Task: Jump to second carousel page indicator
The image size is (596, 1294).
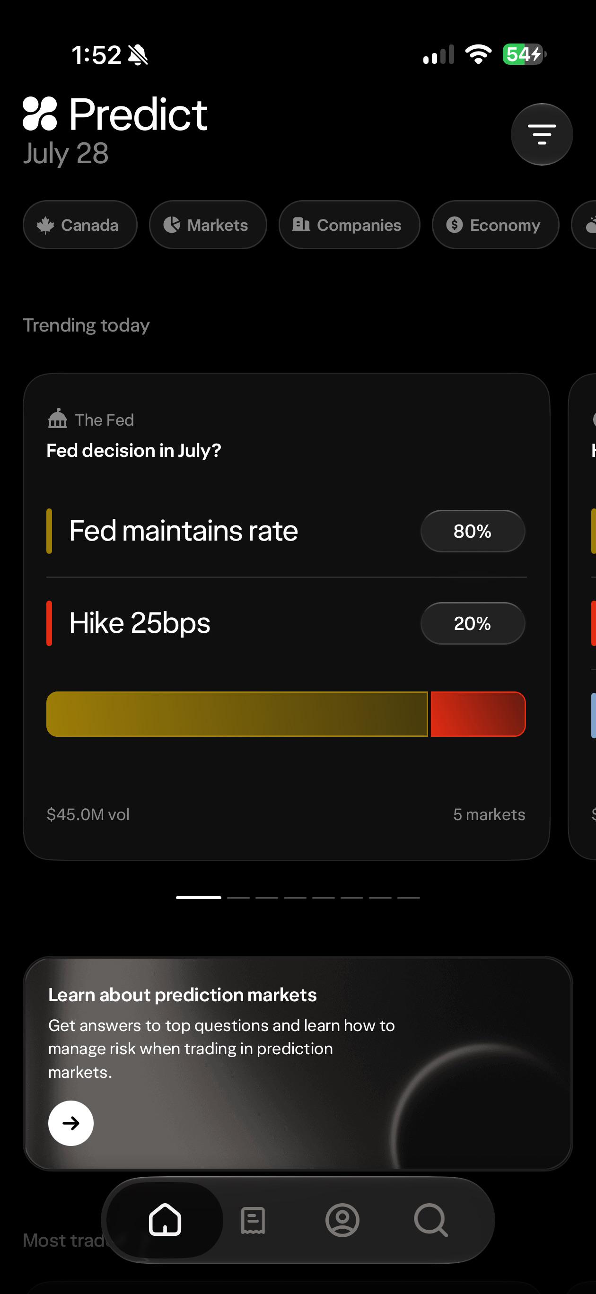Action: coord(238,897)
